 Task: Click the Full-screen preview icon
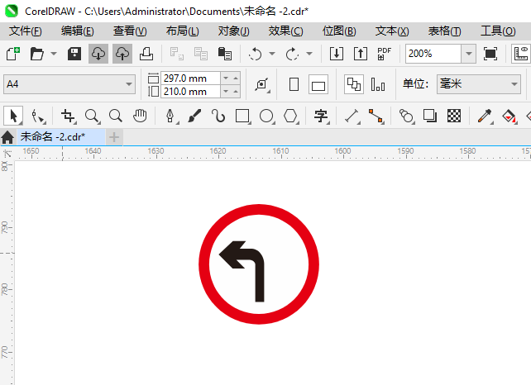click(490, 54)
